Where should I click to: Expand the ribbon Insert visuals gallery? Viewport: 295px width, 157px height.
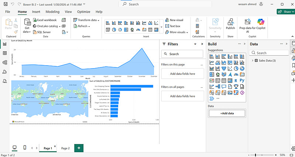pyautogui.click(x=161, y=27)
